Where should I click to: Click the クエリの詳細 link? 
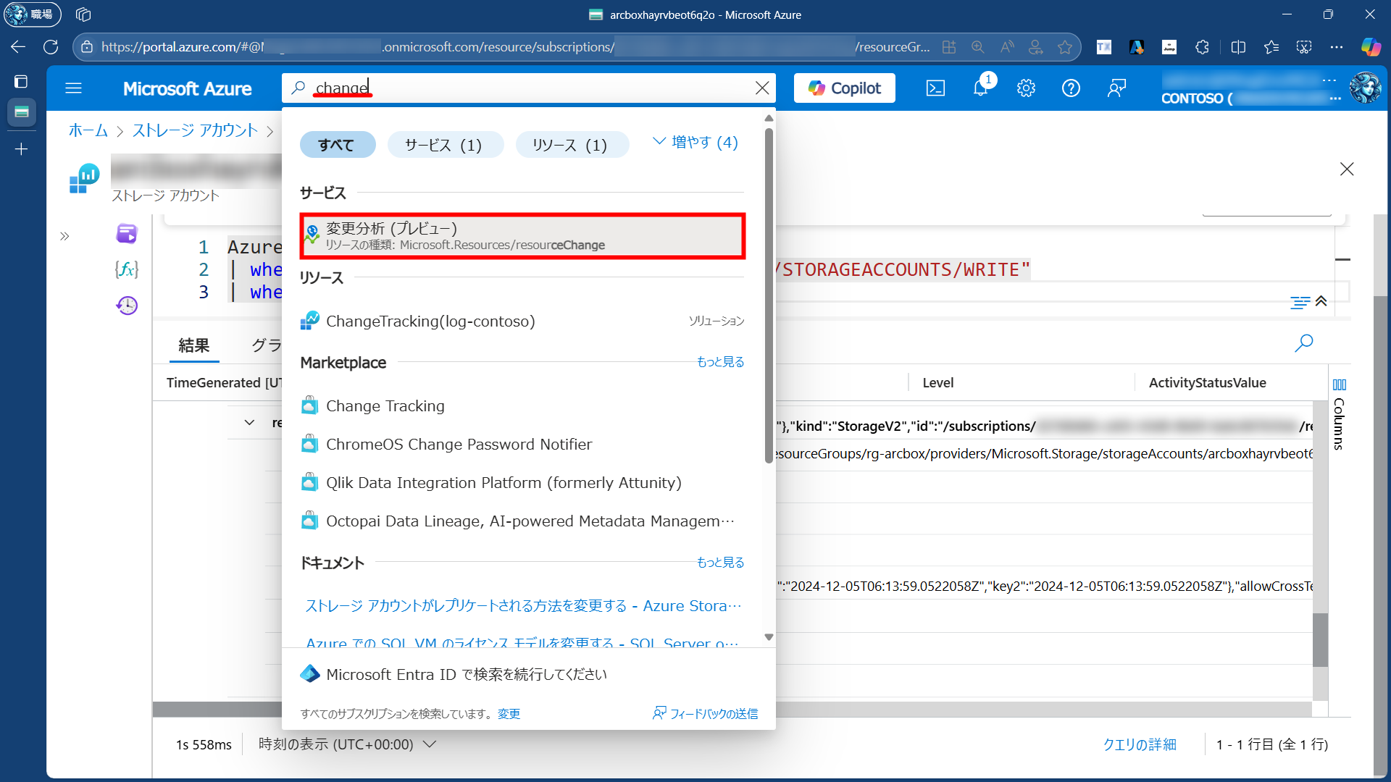(x=1139, y=744)
